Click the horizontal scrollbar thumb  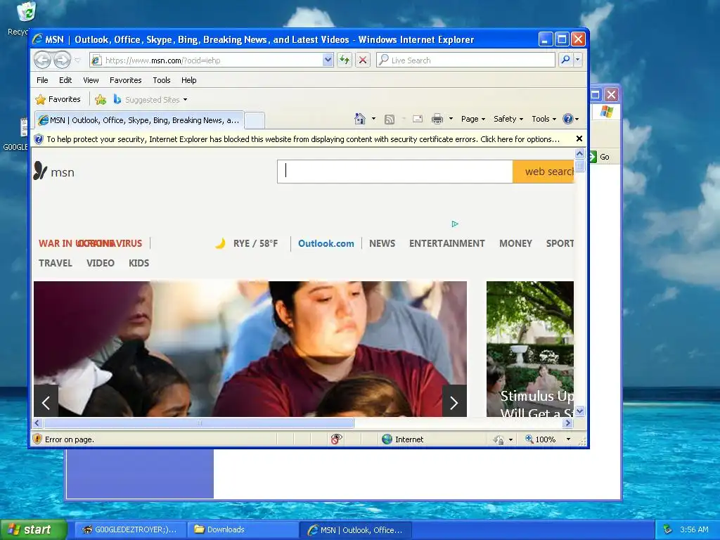[x=199, y=423]
